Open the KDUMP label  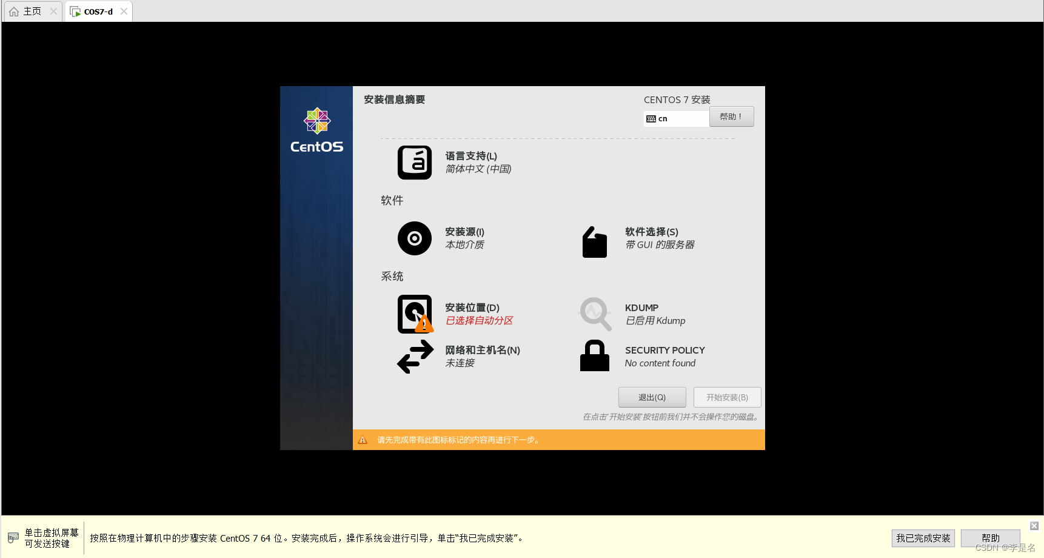tap(641, 308)
